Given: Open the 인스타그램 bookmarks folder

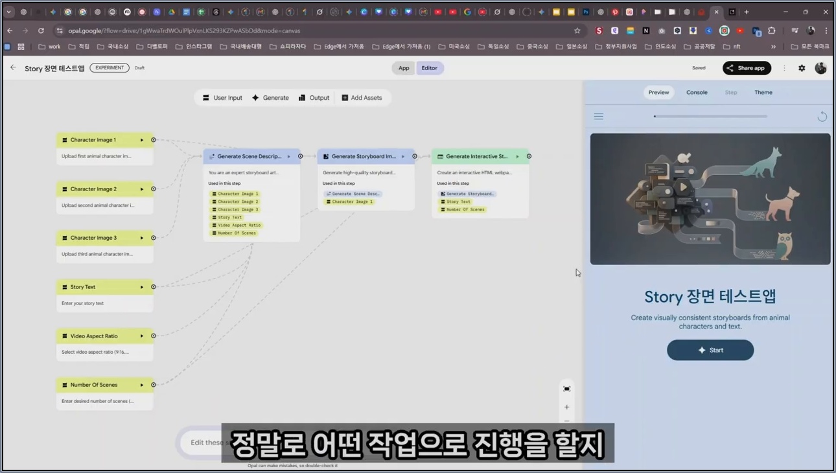Looking at the screenshot, I should 194,47.
